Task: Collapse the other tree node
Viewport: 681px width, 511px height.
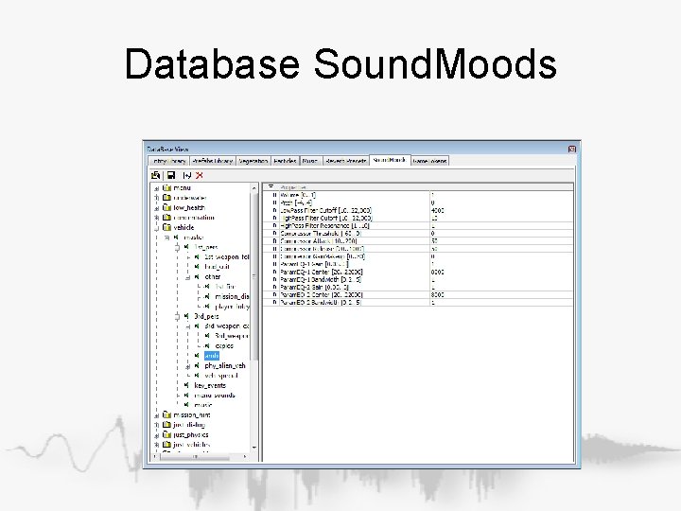Action: click(x=188, y=276)
